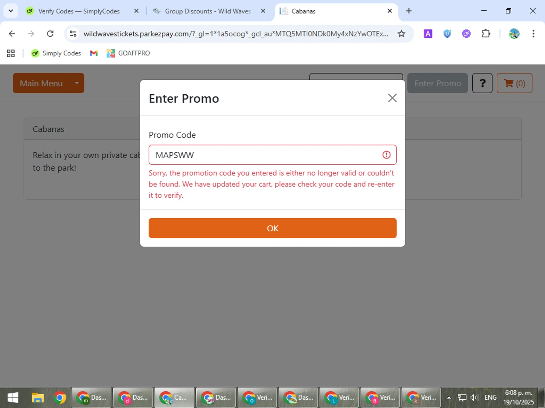
Task: Open the Chrome three-dot menu
Action: click(x=533, y=34)
